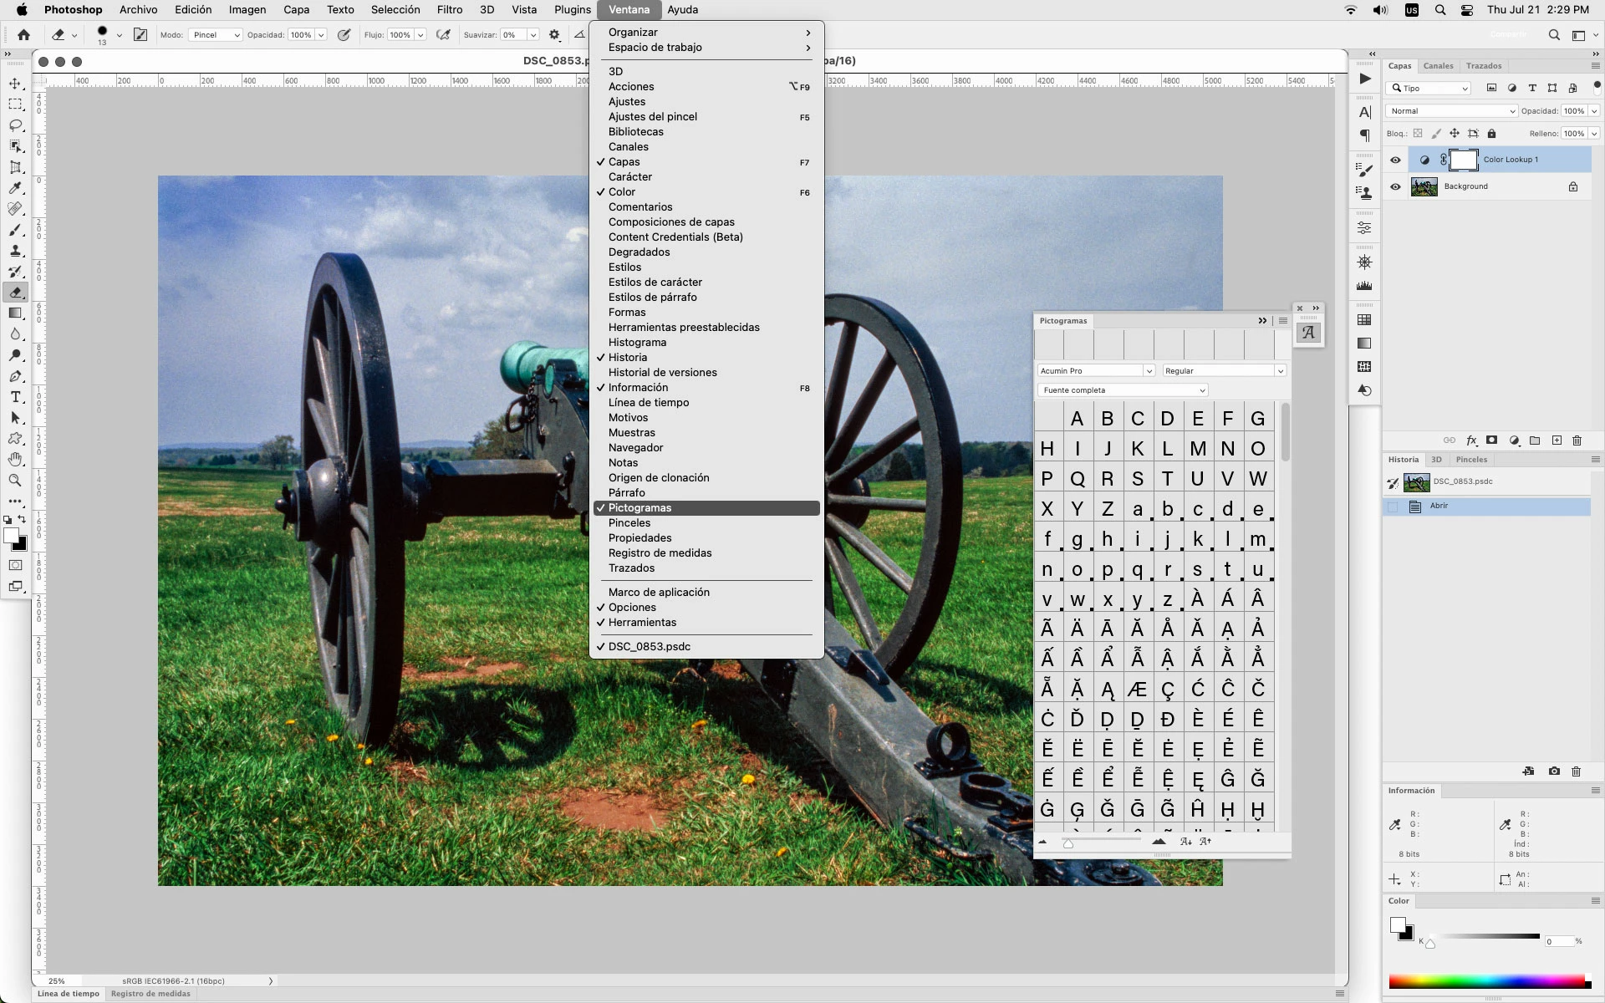
Task: Expand the layer blend mode Normal dropdown
Action: click(1451, 111)
